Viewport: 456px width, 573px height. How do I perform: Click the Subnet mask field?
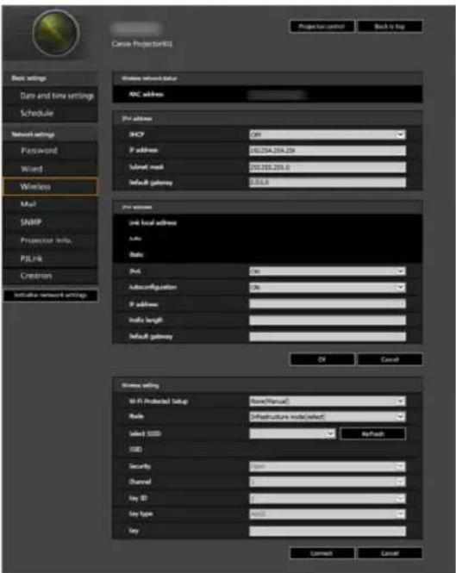pyautogui.click(x=328, y=167)
